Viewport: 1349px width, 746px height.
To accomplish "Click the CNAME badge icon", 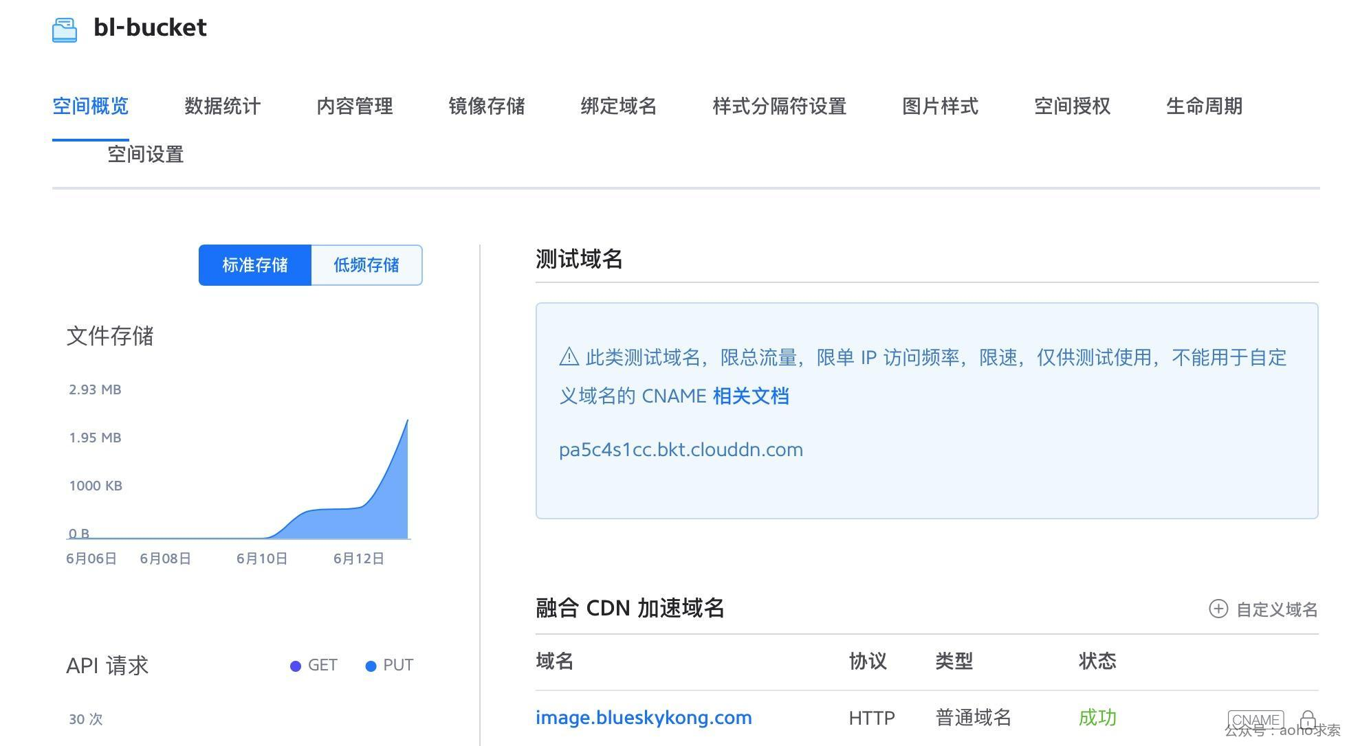I will (x=1255, y=720).
